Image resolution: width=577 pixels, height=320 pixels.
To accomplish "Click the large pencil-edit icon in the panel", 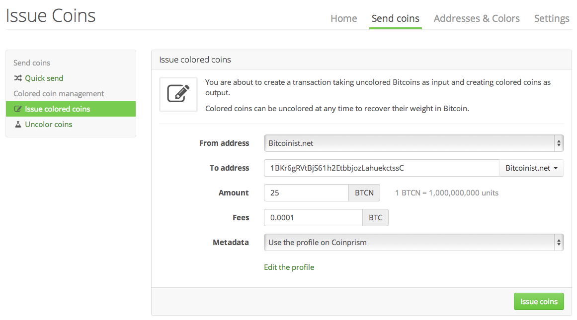I will (178, 94).
